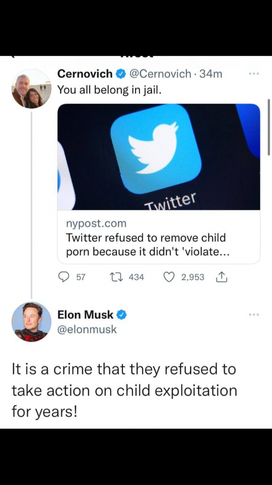Click the Twitter logo preview image

(159, 157)
